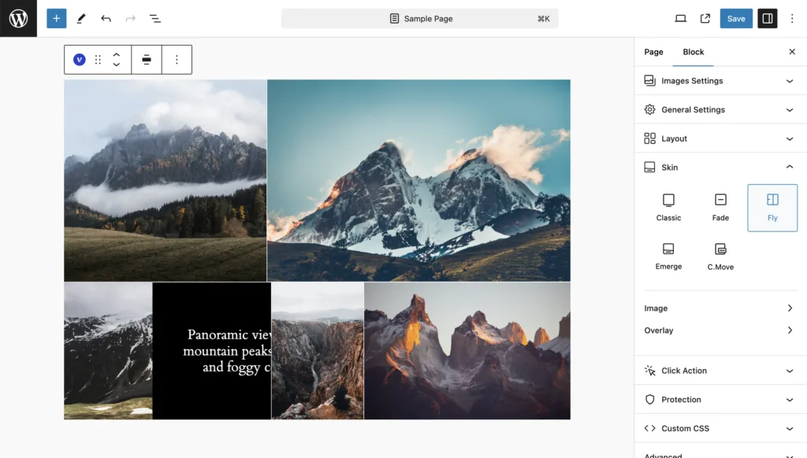Open the Document Overview list

click(155, 19)
